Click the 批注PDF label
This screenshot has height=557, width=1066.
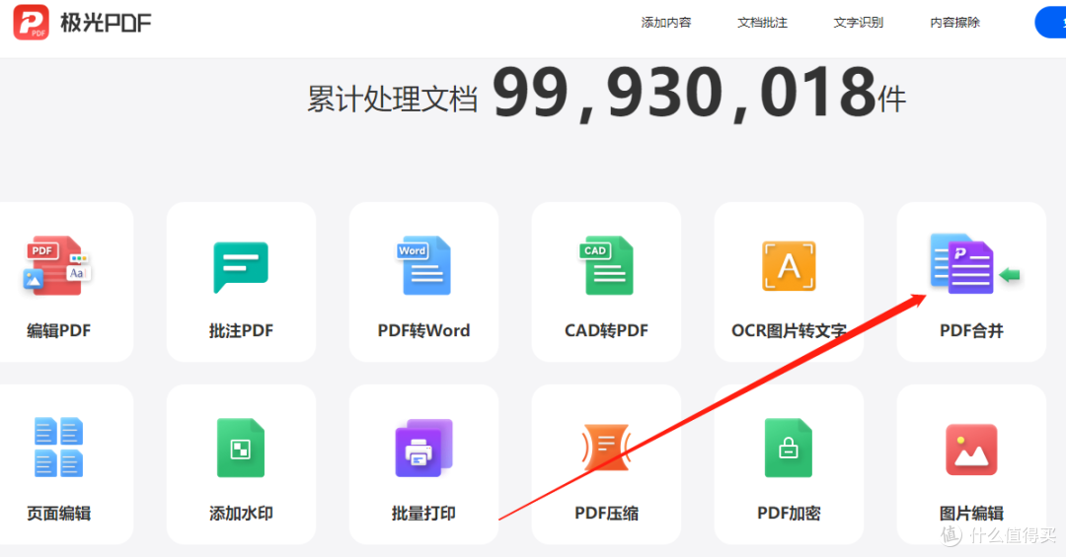241,331
